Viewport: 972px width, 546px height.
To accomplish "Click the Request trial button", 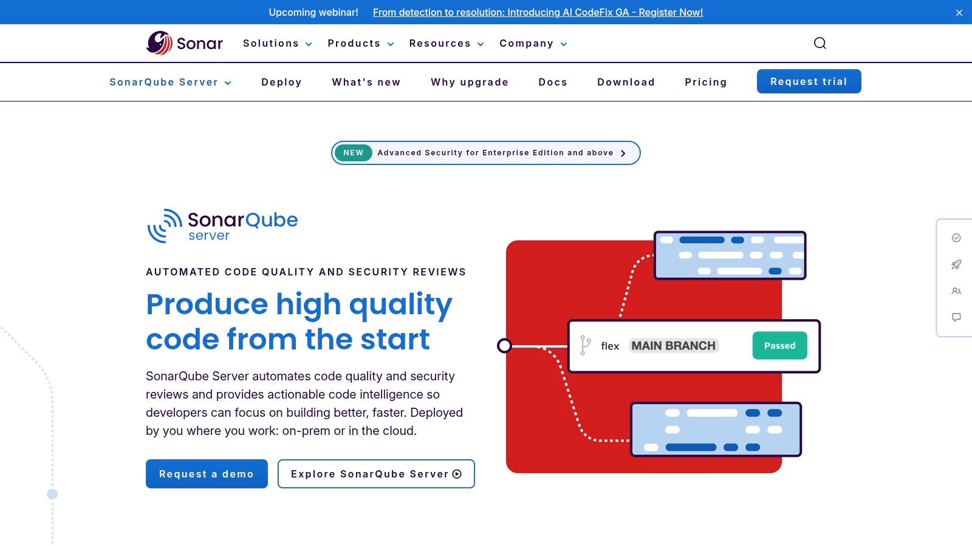I will [x=809, y=81].
